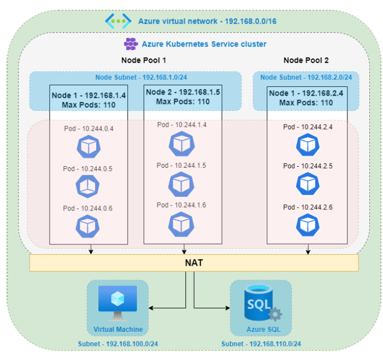The width and height of the screenshot is (383, 358).
Task: Click 'Max Pods: 110' under Node 192.168.1.5
Action: 183,102
